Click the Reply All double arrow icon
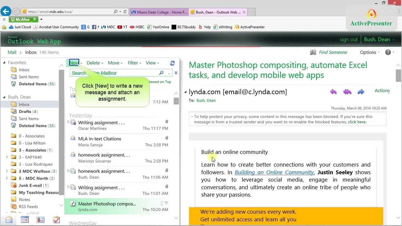 (347, 92)
